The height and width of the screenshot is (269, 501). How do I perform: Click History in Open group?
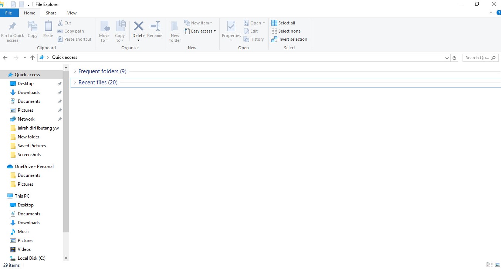click(254, 39)
